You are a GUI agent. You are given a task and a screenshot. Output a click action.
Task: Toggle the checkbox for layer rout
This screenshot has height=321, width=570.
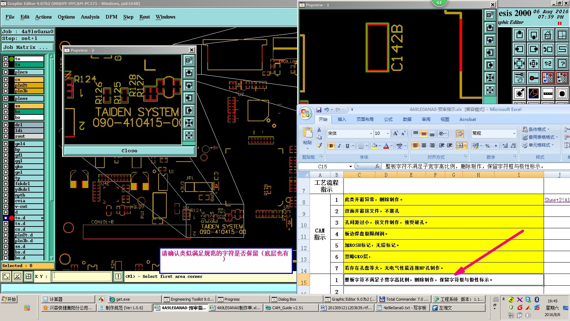(6, 136)
